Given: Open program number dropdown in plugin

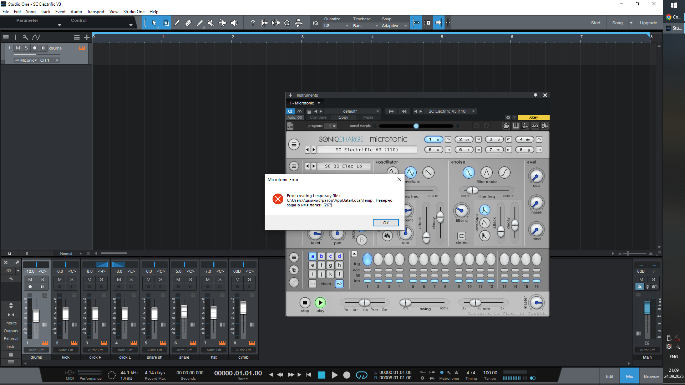Looking at the screenshot, I should (x=332, y=126).
